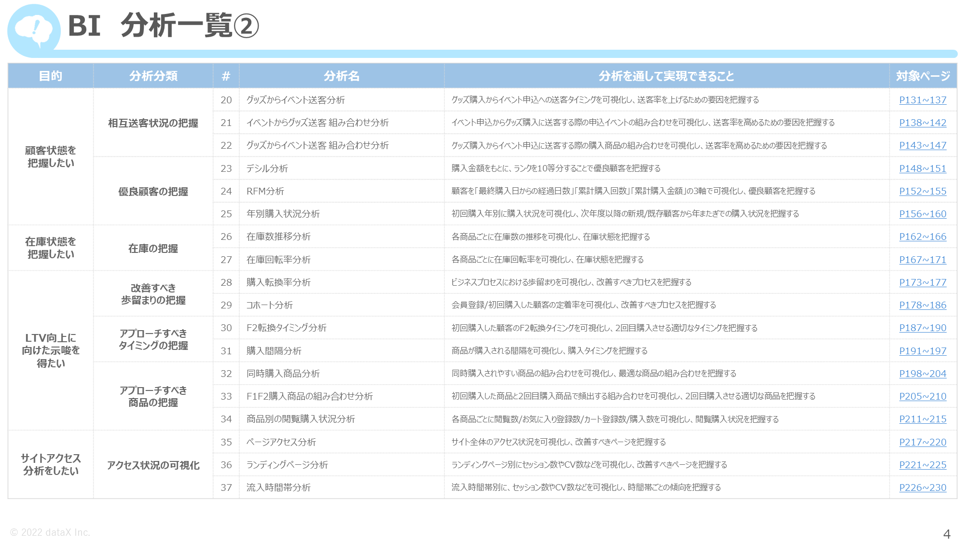Click analysis name 購入転換率分析
This screenshot has width=965, height=543.
coord(278,282)
